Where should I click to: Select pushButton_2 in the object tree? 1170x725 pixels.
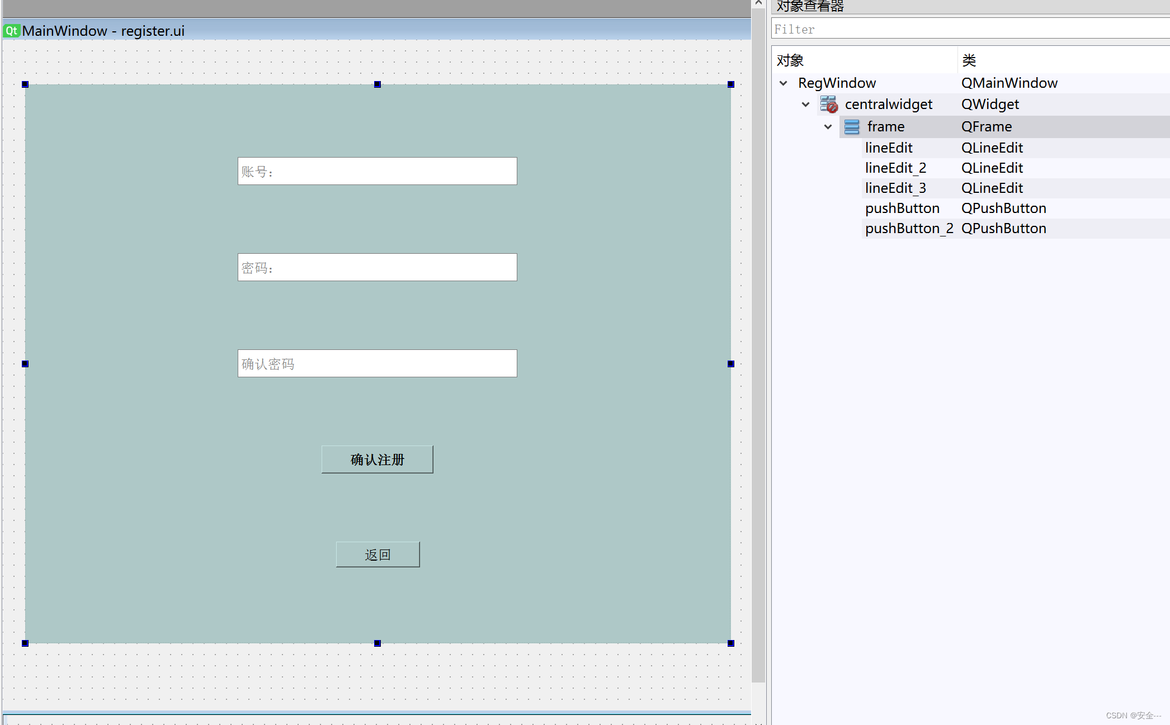click(x=909, y=229)
